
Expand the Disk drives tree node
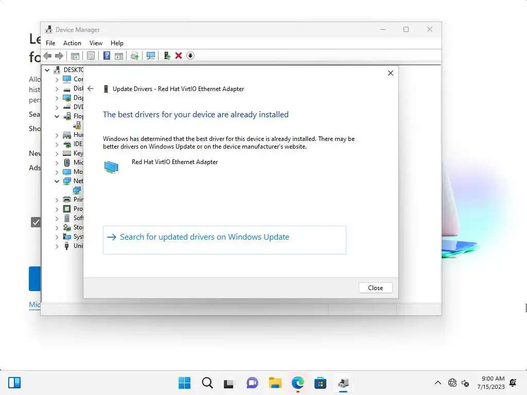pyautogui.click(x=57, y=89)
